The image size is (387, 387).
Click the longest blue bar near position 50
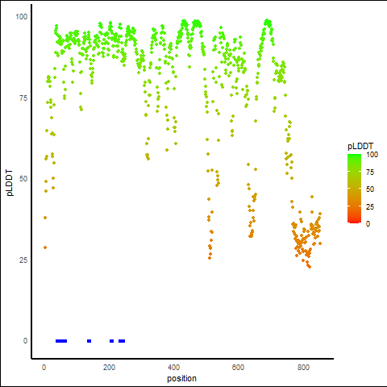[61, 341]
